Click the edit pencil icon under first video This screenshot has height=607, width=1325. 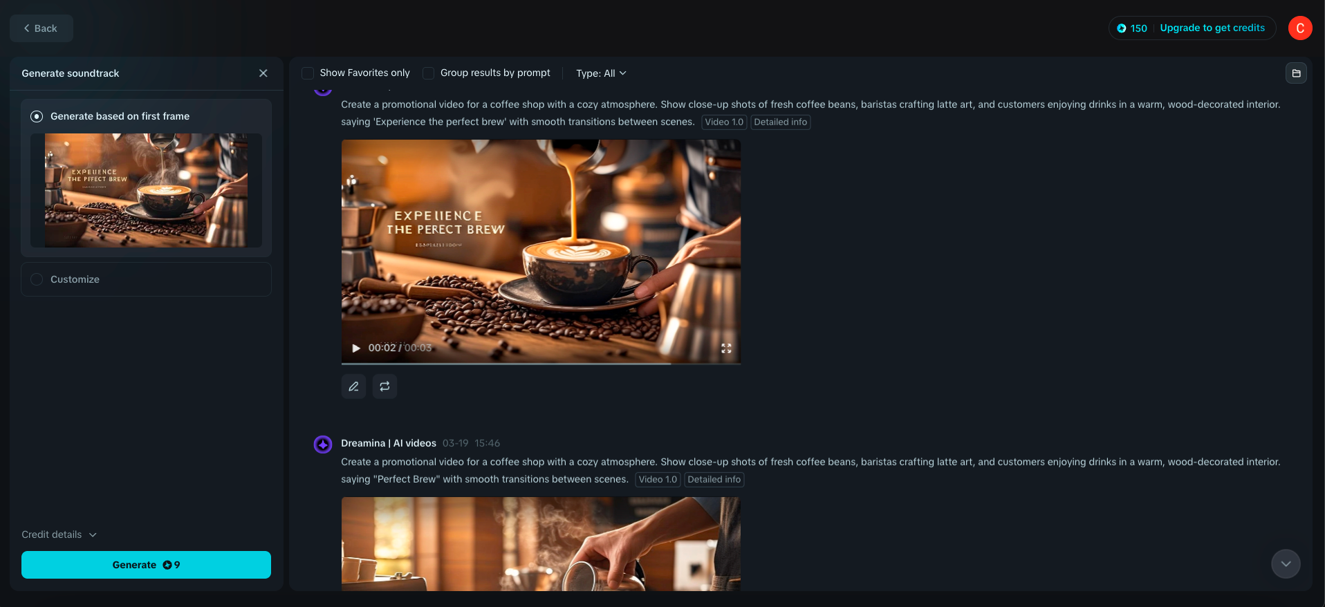[x=353, y=386]
